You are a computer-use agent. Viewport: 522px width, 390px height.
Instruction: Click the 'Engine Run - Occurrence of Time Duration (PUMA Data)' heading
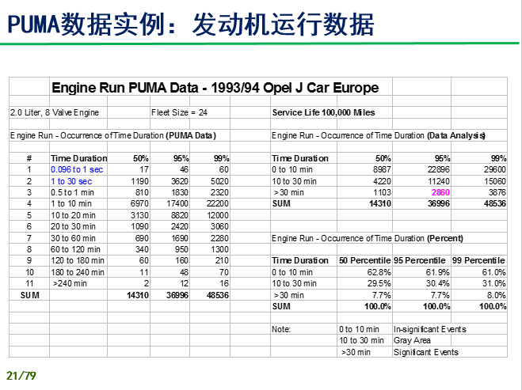tap(113, 135)
